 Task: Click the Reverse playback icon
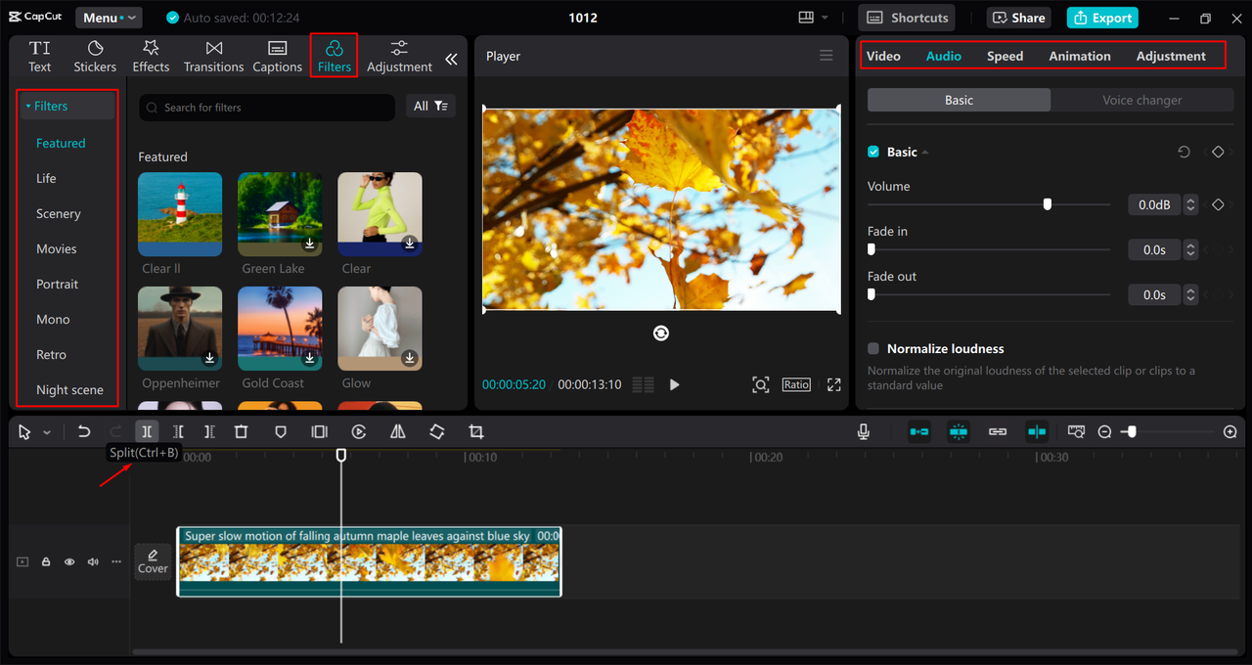click(359, 431)
